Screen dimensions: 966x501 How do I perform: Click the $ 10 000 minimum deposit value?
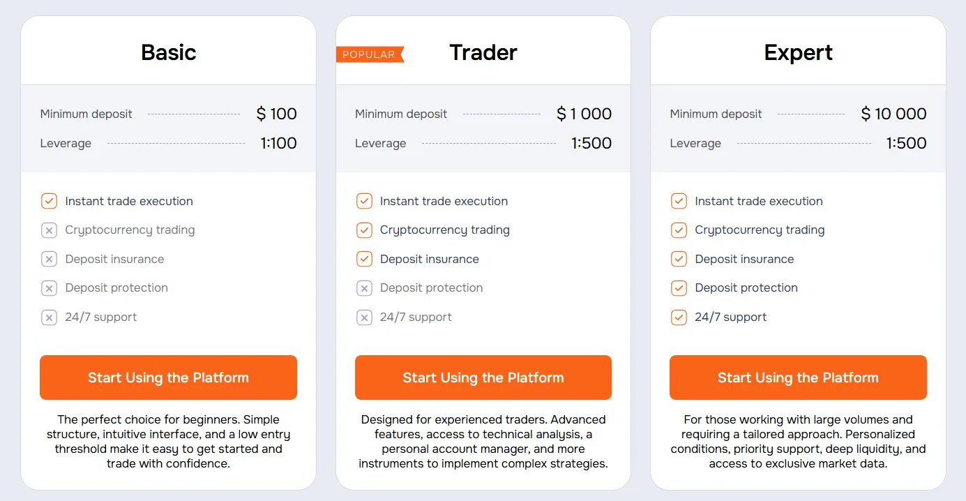point(893,114)
